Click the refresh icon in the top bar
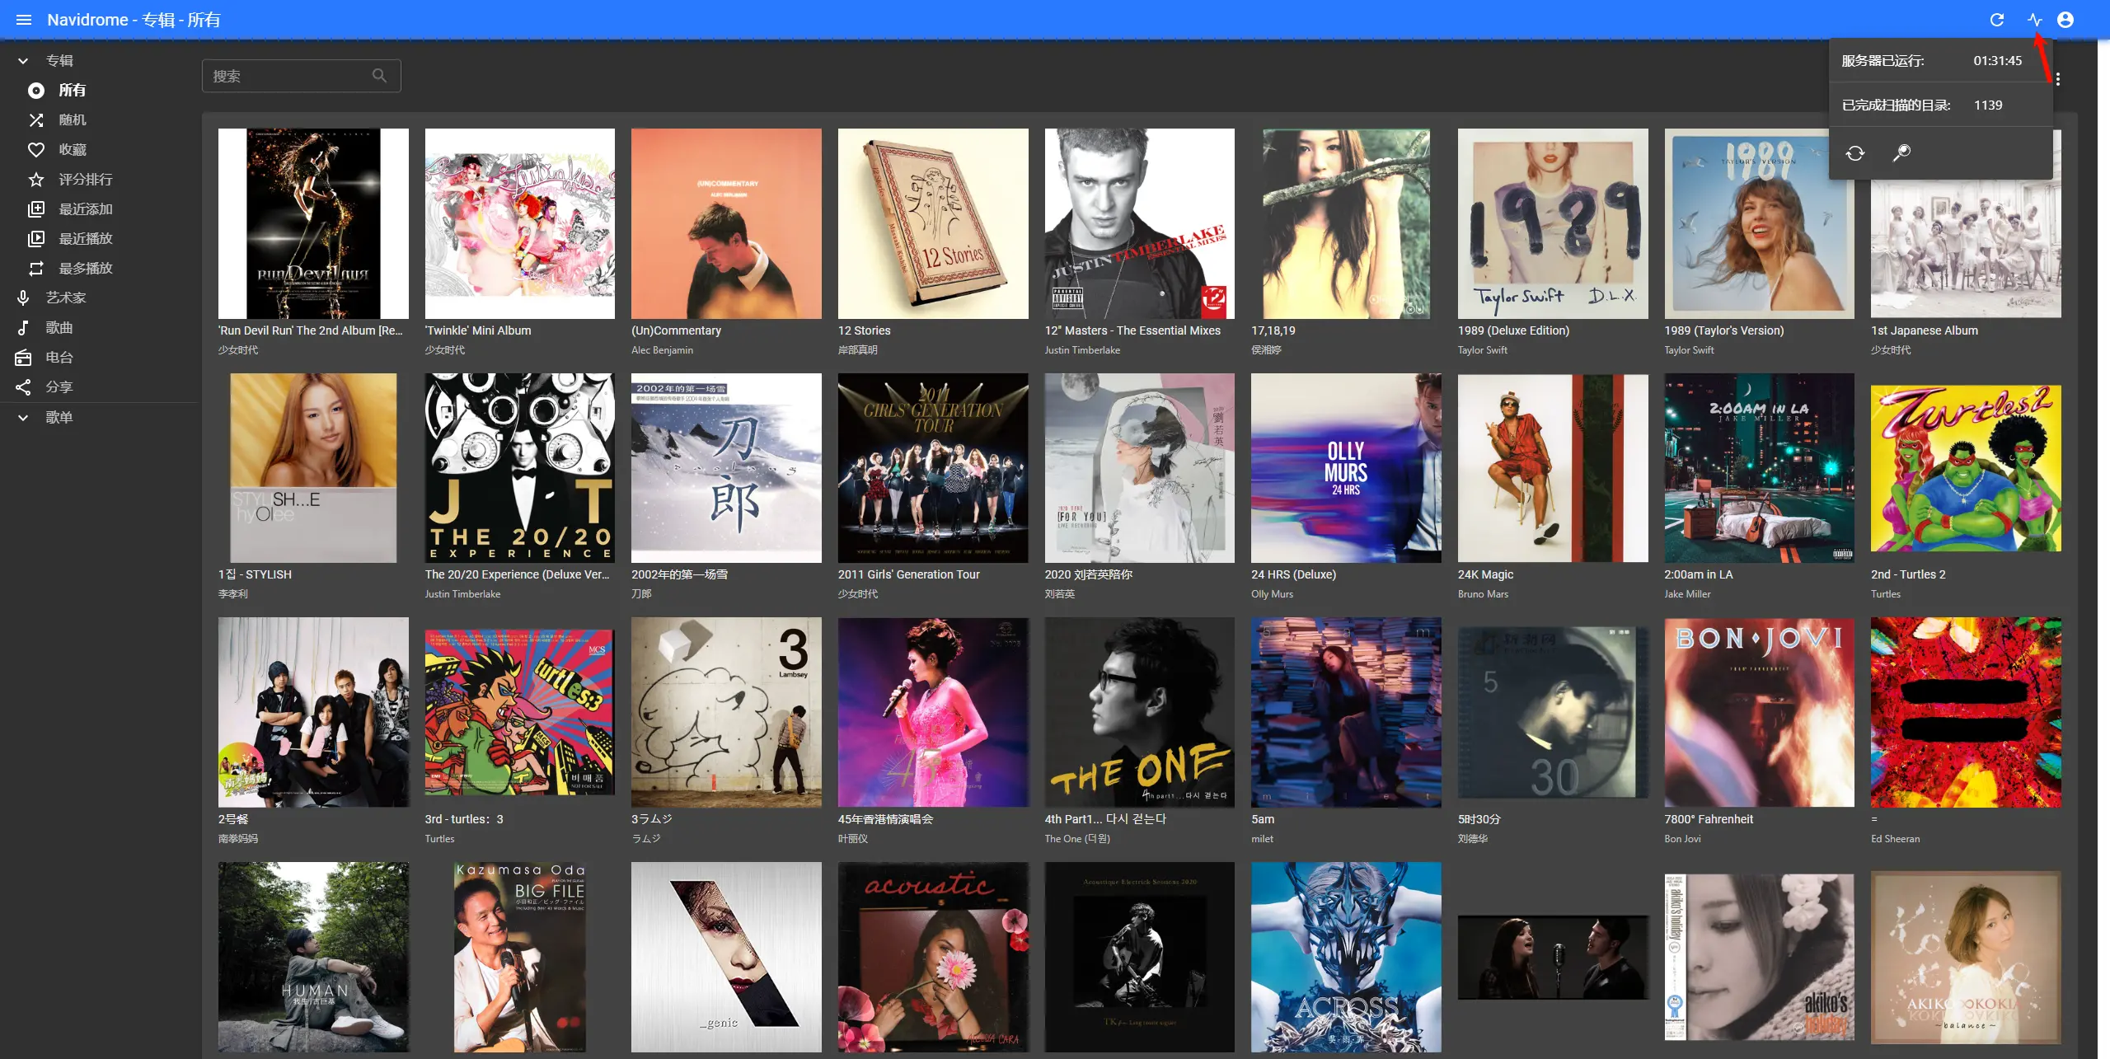This screenshot has height=1059, width=2110. [1996, 20]
